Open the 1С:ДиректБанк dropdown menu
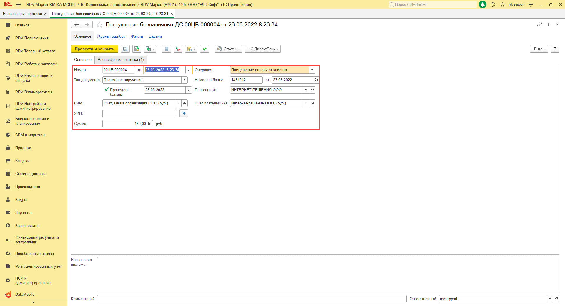 [262, 49]
